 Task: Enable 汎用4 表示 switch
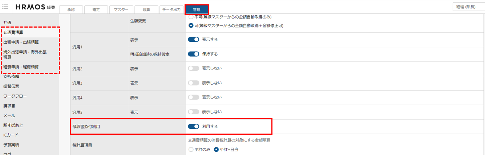click(x=194, y=97)
